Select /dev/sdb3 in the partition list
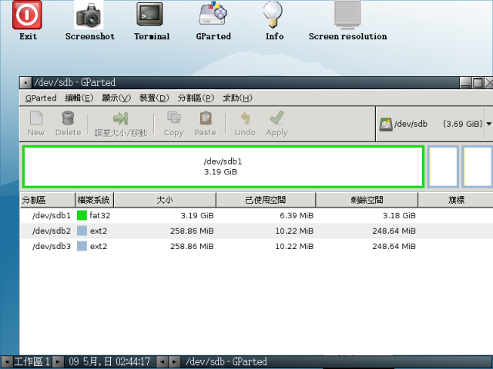This screenshot has width=493, height=369. click(x=52, y=246)
